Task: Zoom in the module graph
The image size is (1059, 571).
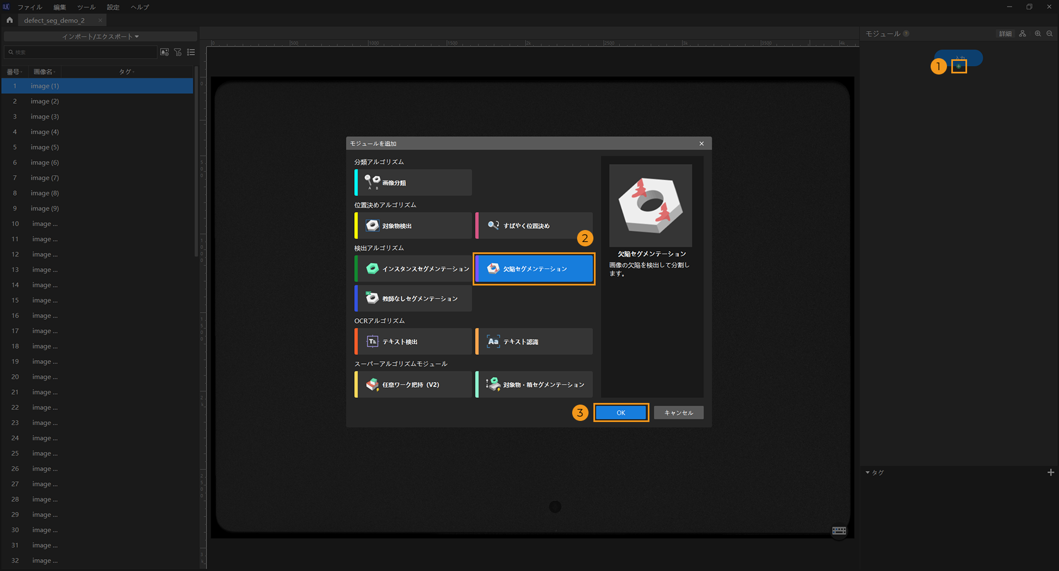Action: pos(1038,34)
